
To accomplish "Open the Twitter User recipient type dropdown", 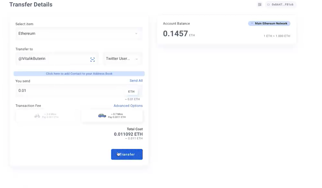I will (x=122, y=59).
